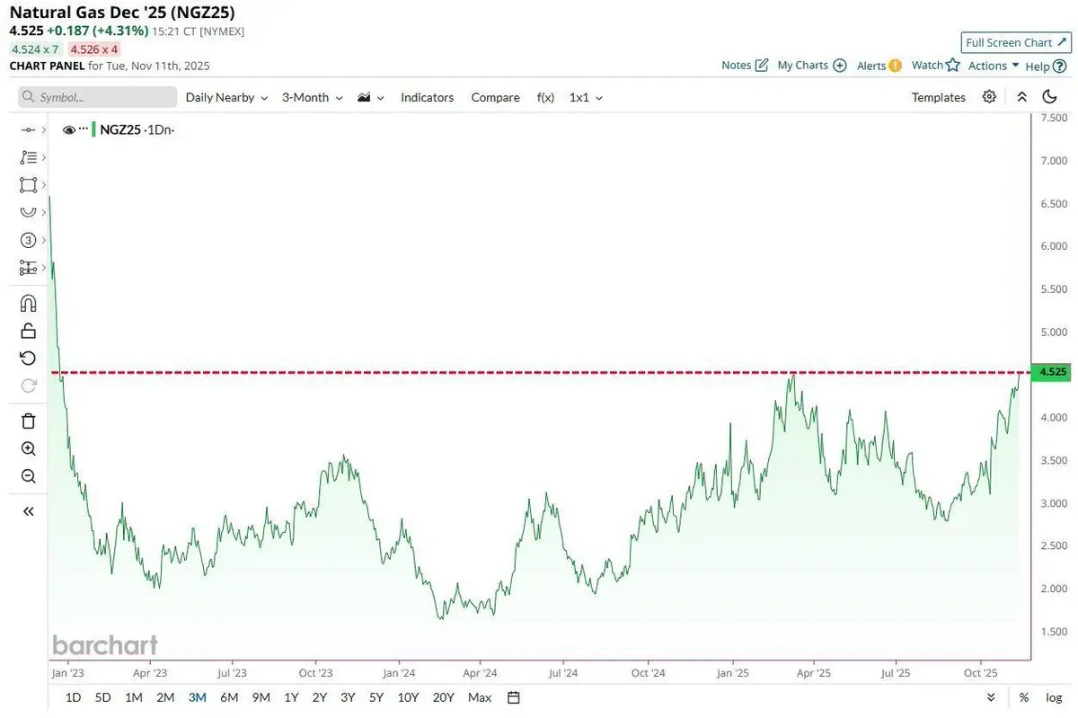Expand the line tool submenu arrow

coord(43,130)
